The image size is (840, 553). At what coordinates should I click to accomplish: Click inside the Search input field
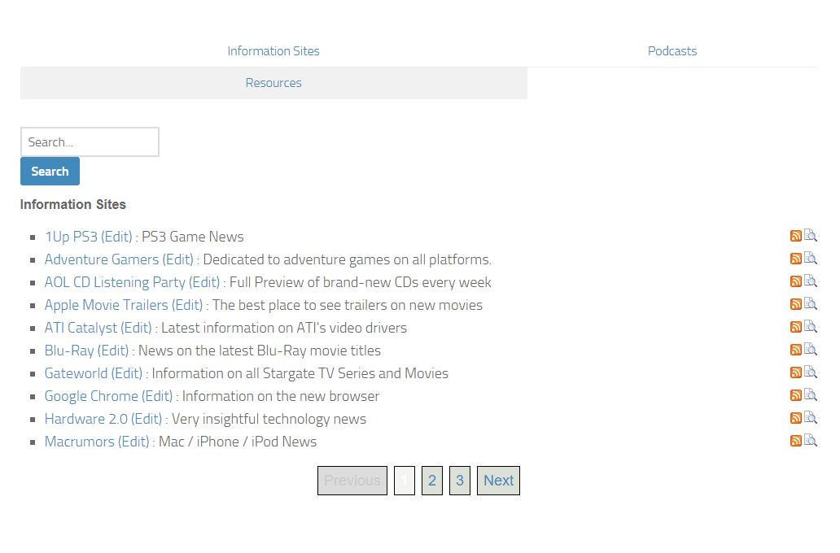(x=90, y=142)
